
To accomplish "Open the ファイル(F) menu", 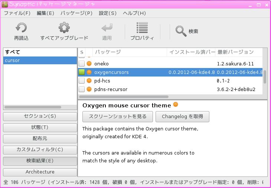I will [17, 13].
